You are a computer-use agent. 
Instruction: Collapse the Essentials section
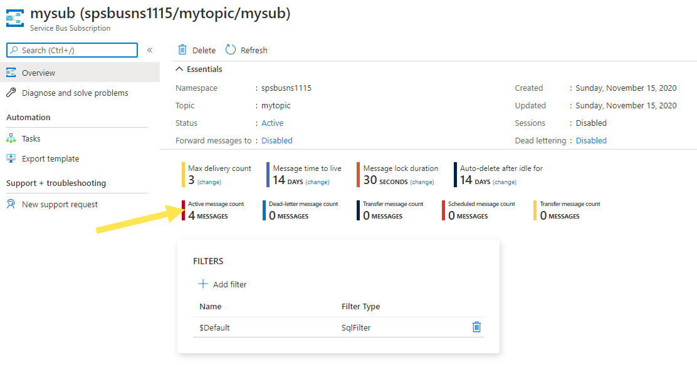click(x=180, y=69)
